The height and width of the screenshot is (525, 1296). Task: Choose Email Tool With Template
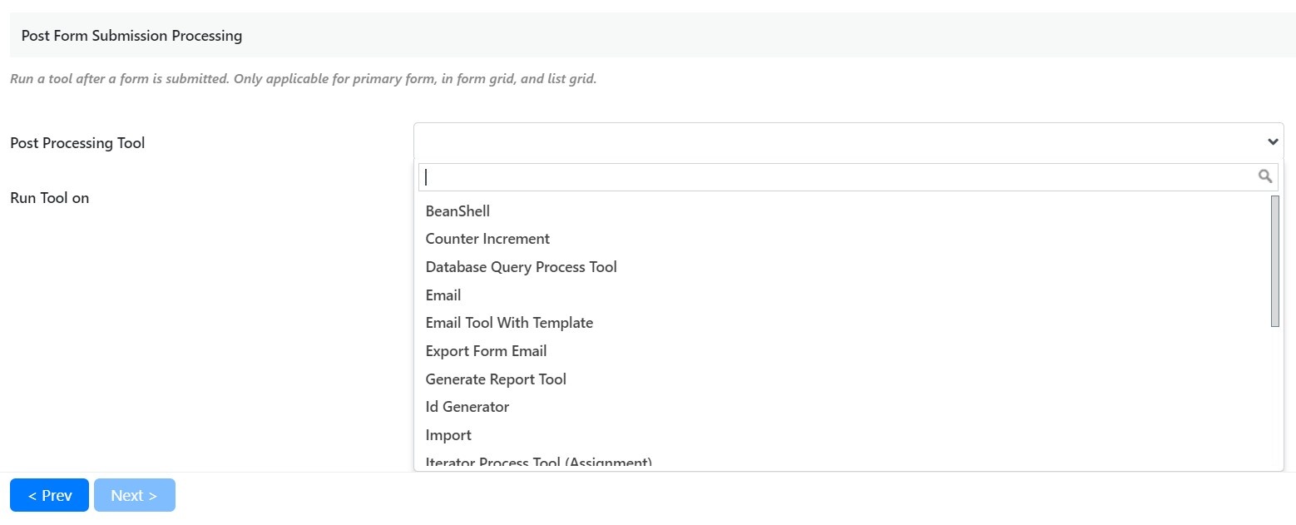[509, 323]
